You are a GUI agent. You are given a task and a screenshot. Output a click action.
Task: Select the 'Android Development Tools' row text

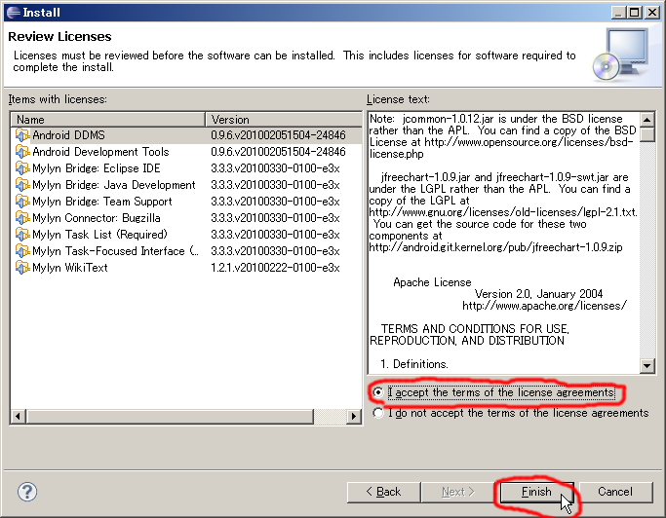click(x=100, y=152)
